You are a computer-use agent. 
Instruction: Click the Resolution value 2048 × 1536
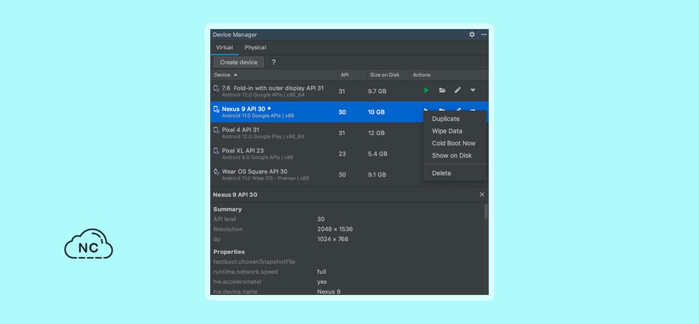click(x=335, y=229)
